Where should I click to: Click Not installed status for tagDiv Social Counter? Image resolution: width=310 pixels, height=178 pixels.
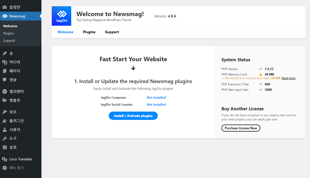point(156,105)
